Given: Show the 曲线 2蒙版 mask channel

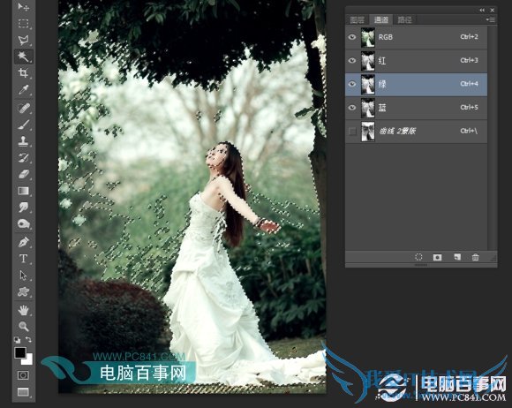Looking at the screenshot, I should pos(352,131).
